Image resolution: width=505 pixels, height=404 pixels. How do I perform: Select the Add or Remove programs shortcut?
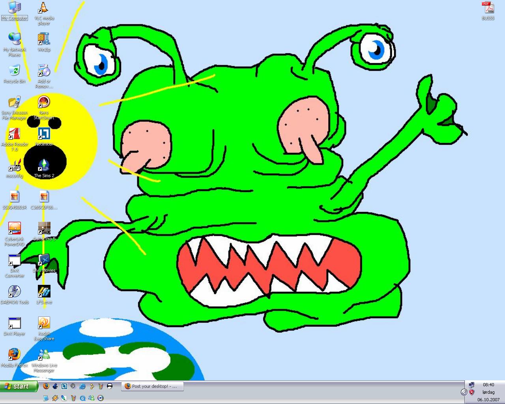point(44,77)
